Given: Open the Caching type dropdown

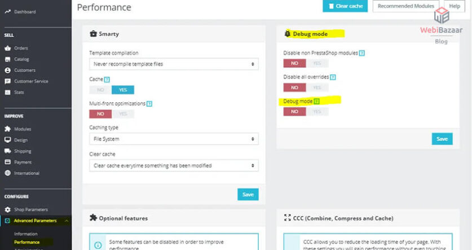Looking at the screenshot, I should (174, 139).
